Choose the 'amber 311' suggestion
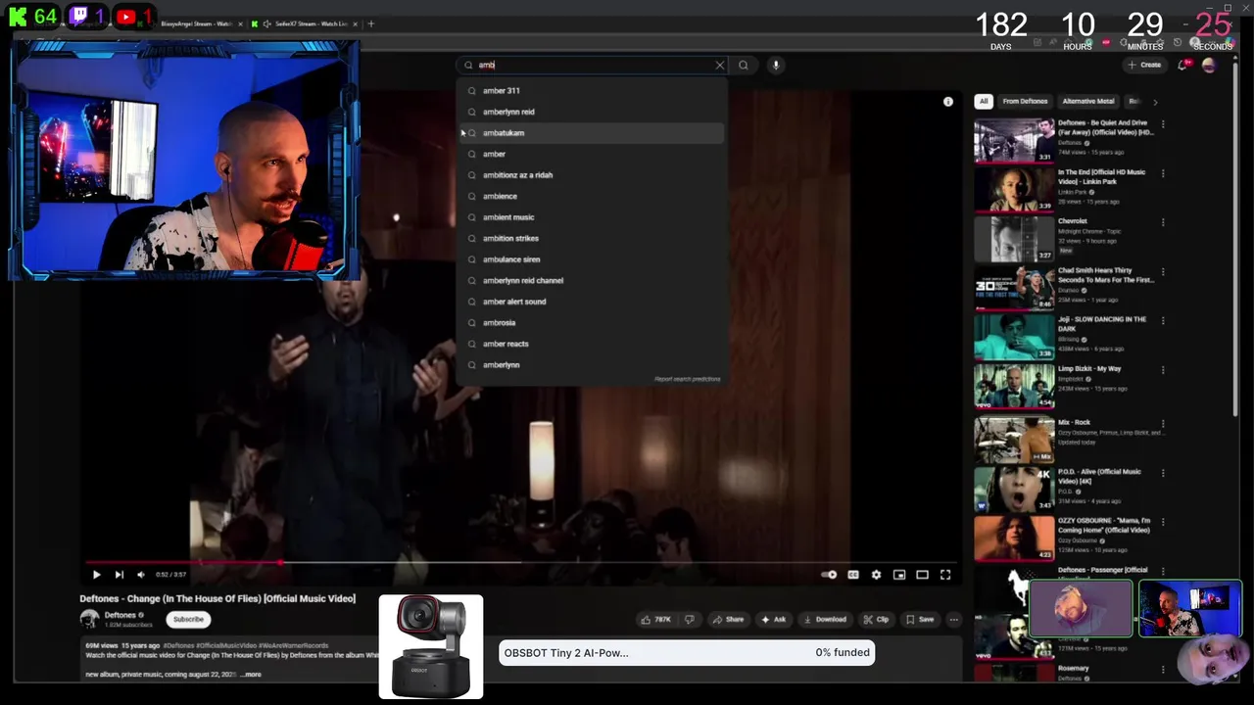The image size is (1254, 705). pos(592,90)
